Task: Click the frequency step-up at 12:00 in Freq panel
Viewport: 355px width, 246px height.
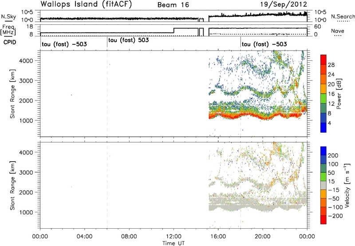Action: click(x=174, y=31)
